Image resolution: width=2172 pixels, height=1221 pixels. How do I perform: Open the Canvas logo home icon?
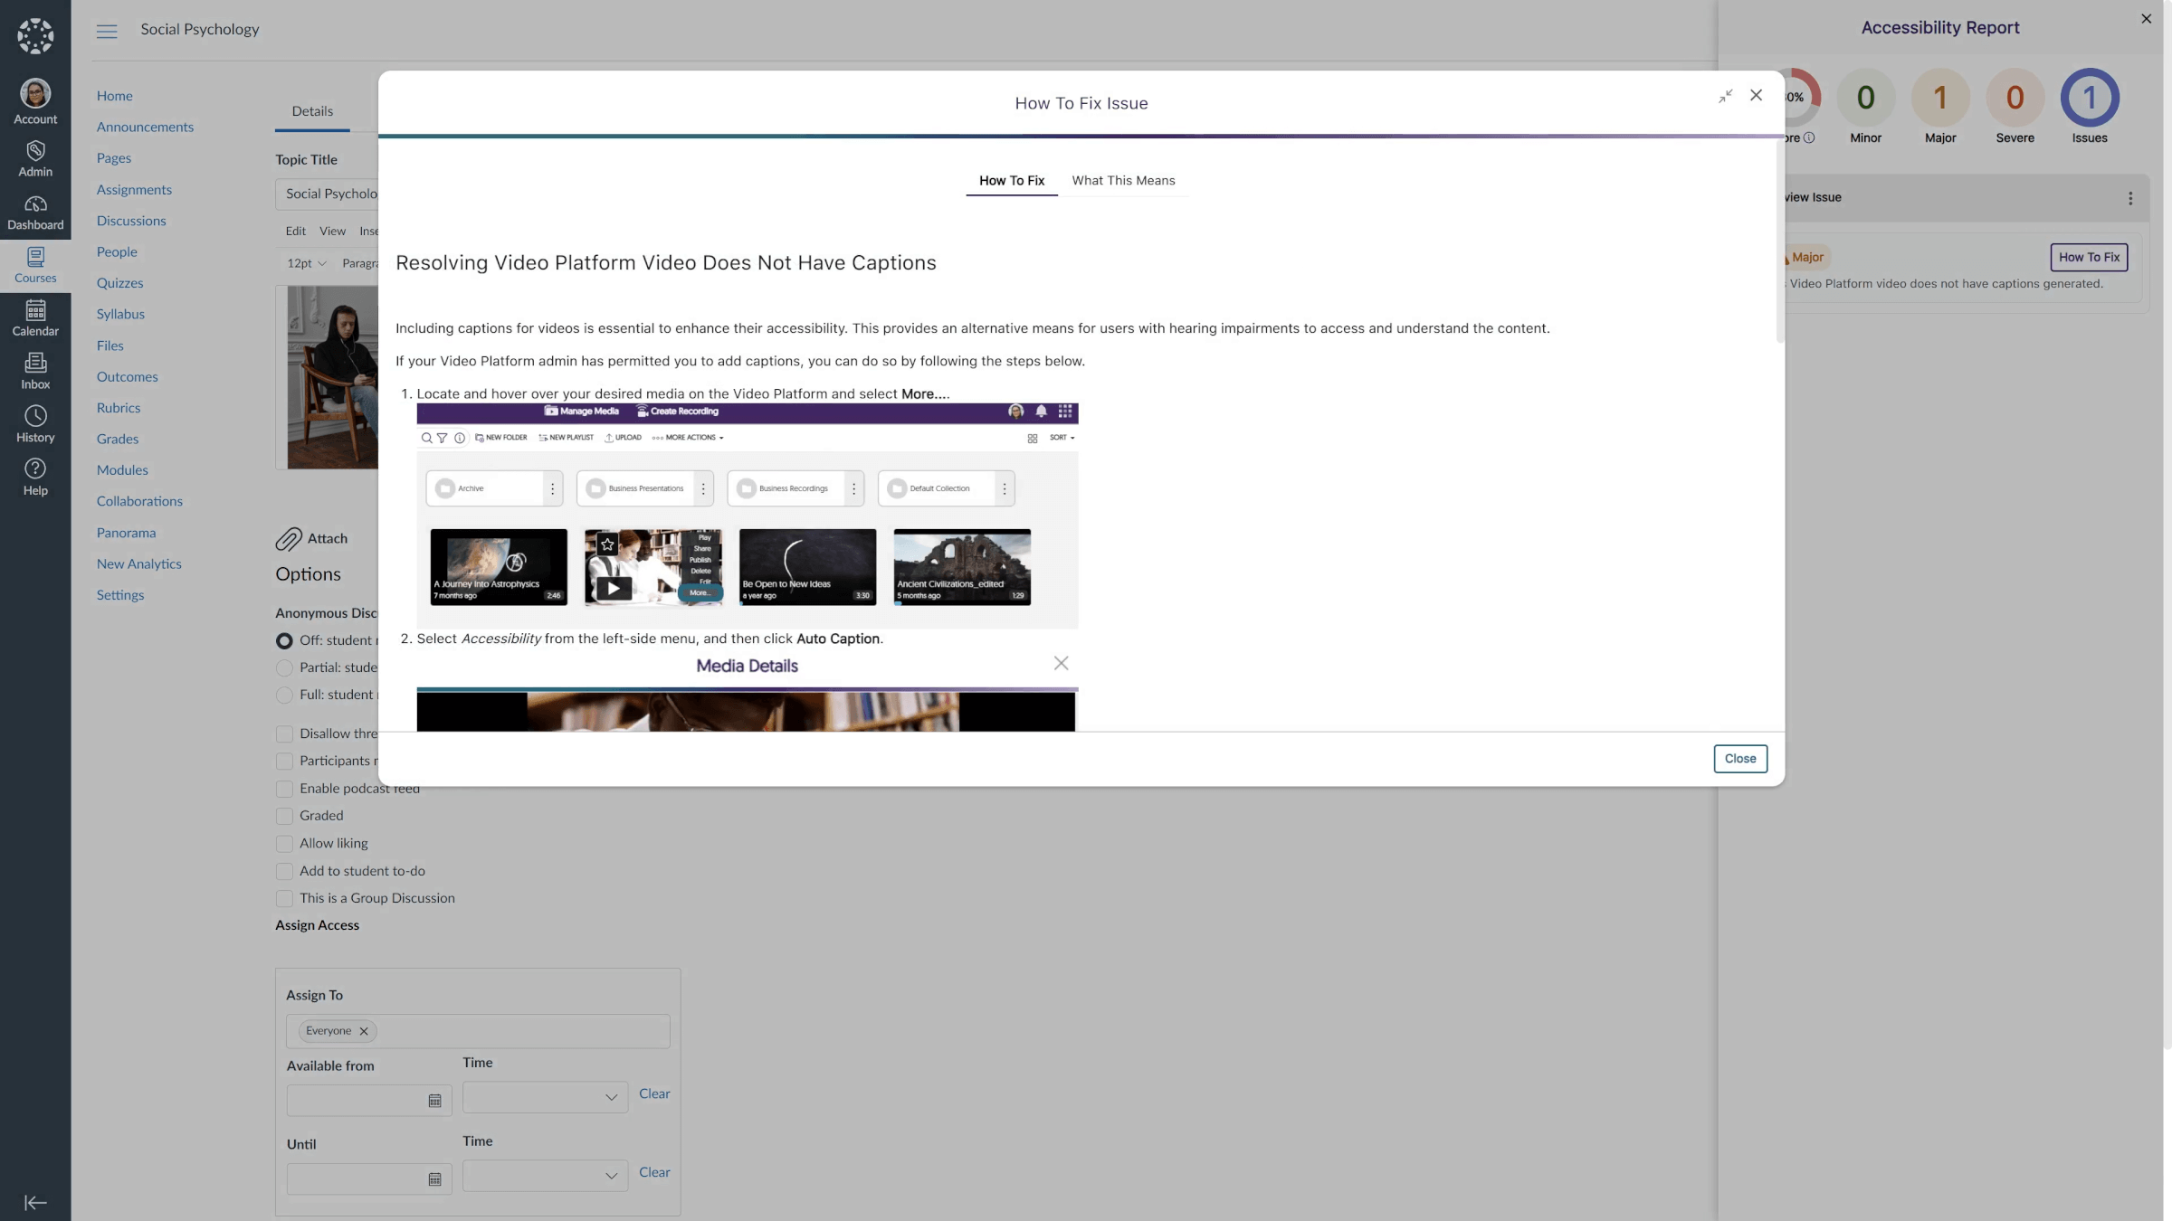[35, 36]
